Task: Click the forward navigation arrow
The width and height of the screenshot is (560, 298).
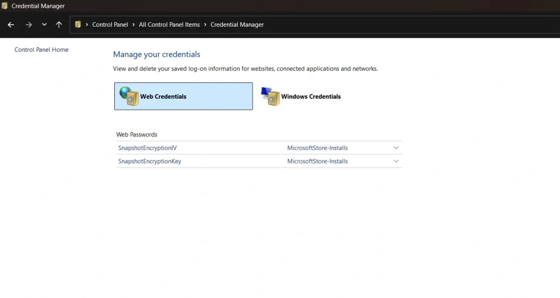Action: (28, 25)
